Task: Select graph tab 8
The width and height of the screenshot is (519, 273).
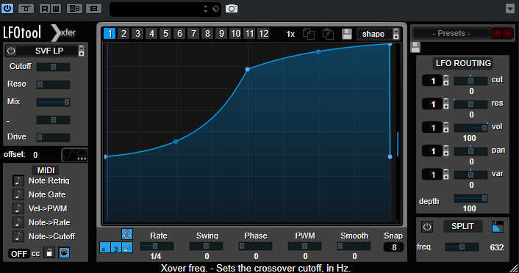Action: [x=207, y=33]
